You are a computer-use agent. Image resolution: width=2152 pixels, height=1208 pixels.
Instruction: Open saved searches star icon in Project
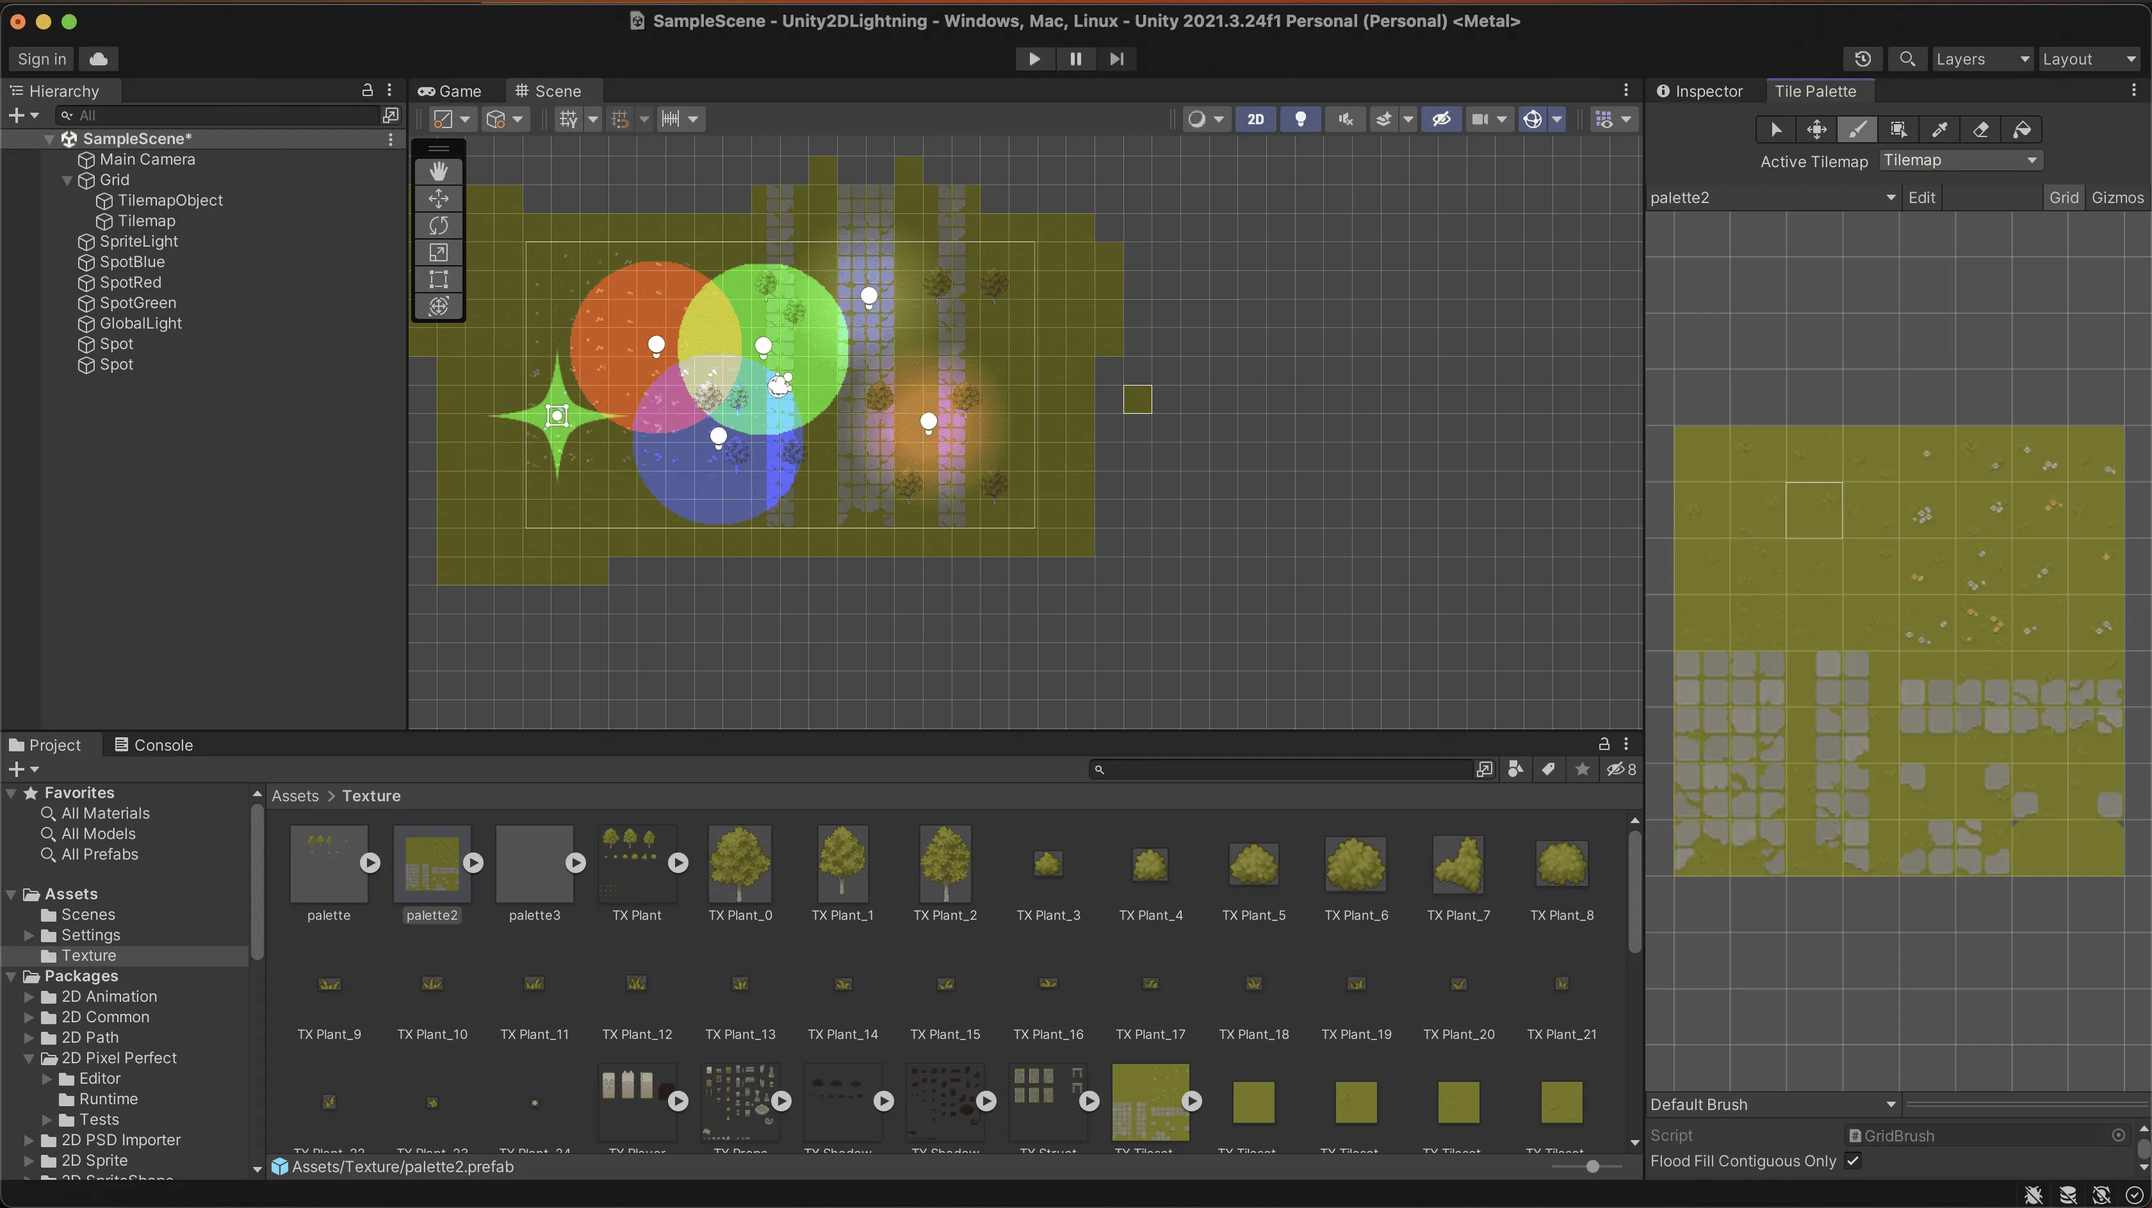[x=1582, y=769]
